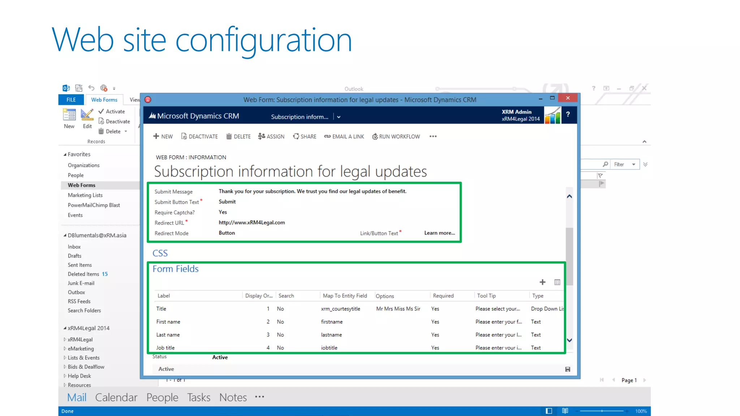Open the FILE tab
Image resolution: width=740 pixels, height=416 pixels.
pos(71,100)
